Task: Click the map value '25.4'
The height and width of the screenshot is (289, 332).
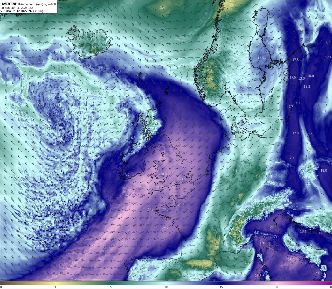Action: (261, 243)
